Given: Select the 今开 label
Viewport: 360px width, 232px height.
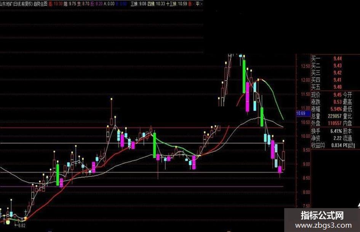Looking at the screenshot, I should pos(347,94).
